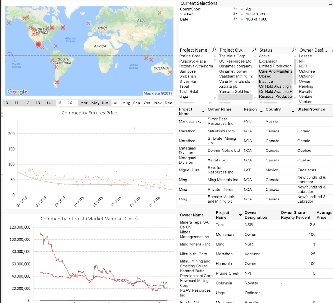Click the Alaska map marker
Image resolution: width=333 pixels, height=303 pixels.
[x=9, y=23]
